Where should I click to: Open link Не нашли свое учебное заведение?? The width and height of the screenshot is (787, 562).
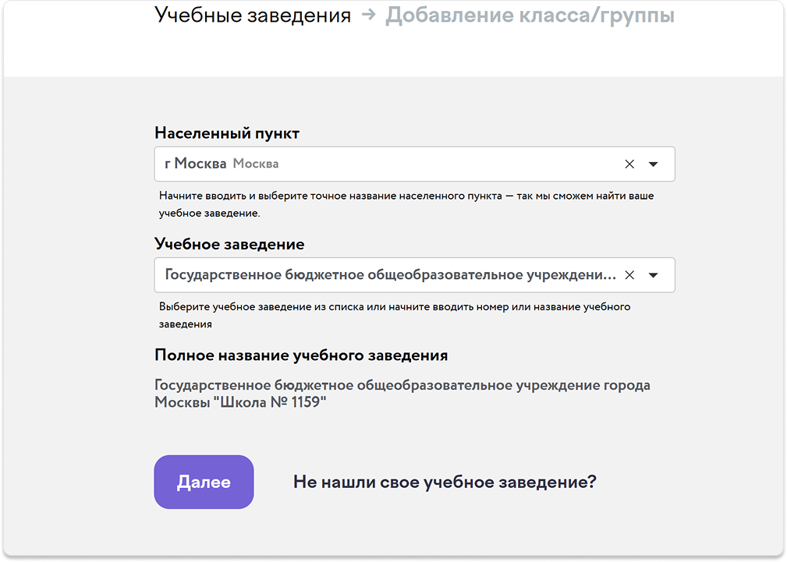[445, 482]
